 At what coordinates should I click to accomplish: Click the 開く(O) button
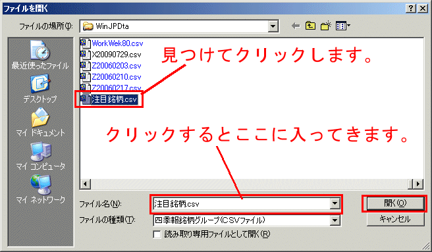(x=395, y=203)
